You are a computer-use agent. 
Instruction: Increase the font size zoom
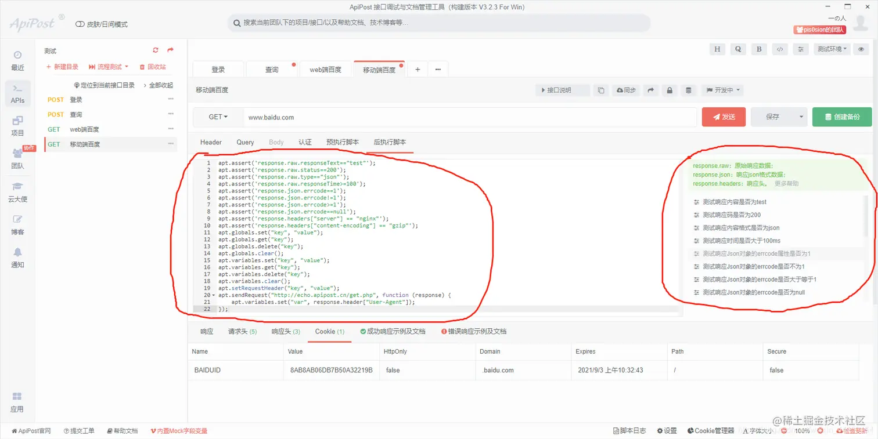[820, 431]
